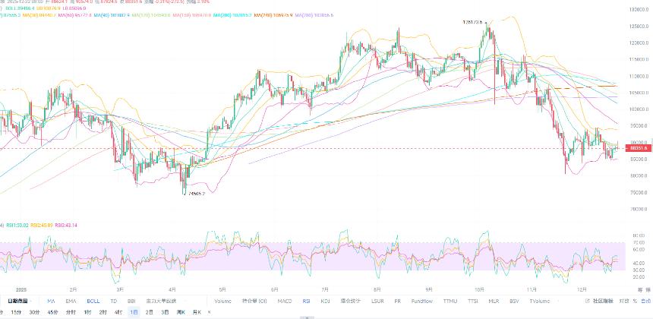Choose the 月K timeframe
Image resolution: width=653 pixels, height=319 pixels.
pos(197,312)
